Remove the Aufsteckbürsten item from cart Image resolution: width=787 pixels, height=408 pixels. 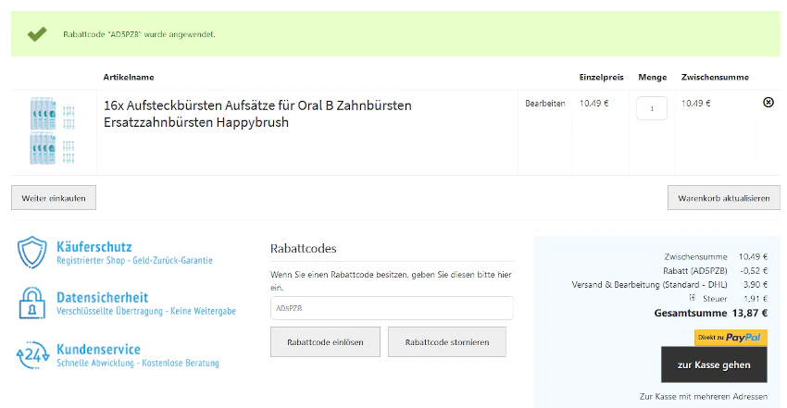[x=768, y=103]
